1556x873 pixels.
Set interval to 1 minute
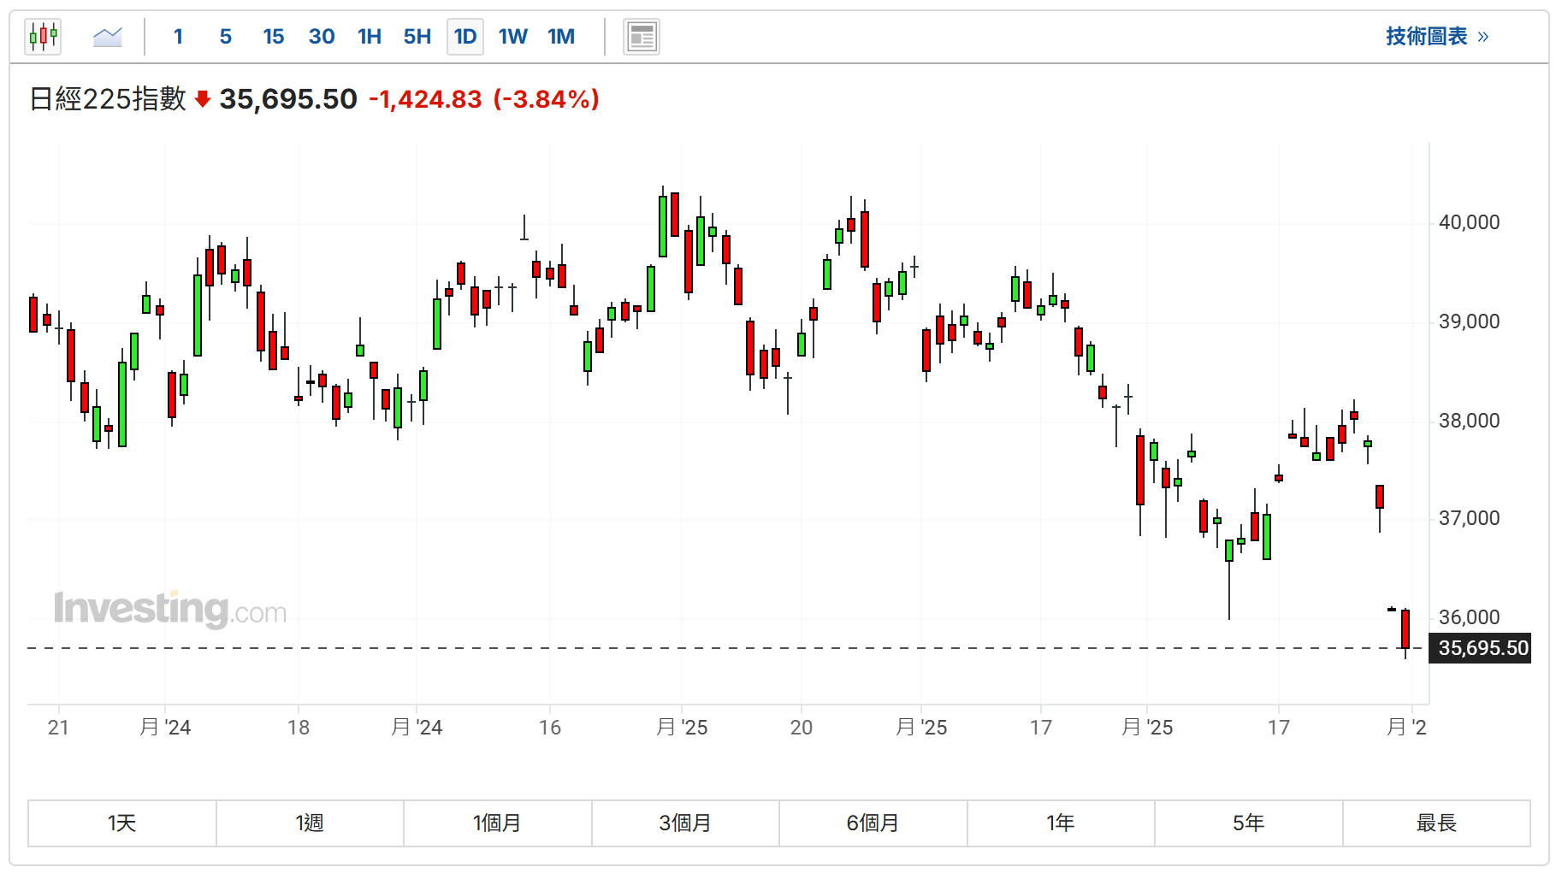(178, 37)
